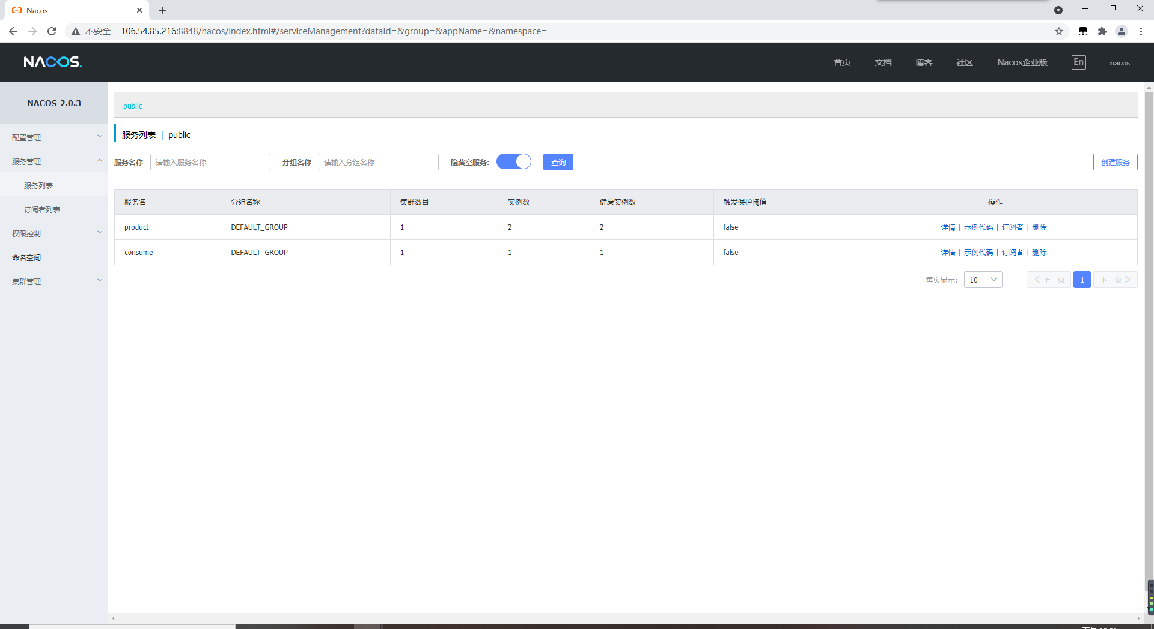This screenshot has width=1154, height=629.
Task: Expand the 权限控制 sidebar menu
Action: (54, 233)
